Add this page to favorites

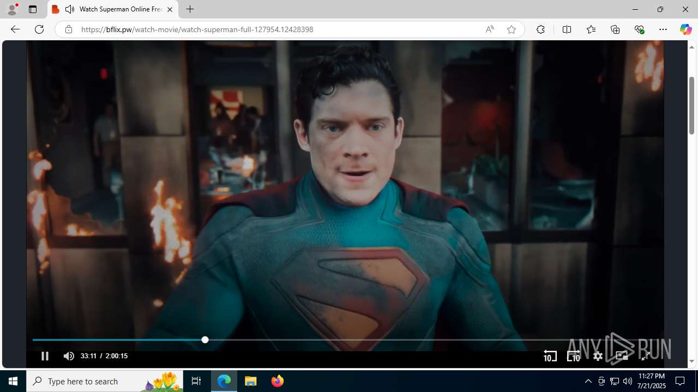pos(511,29)
